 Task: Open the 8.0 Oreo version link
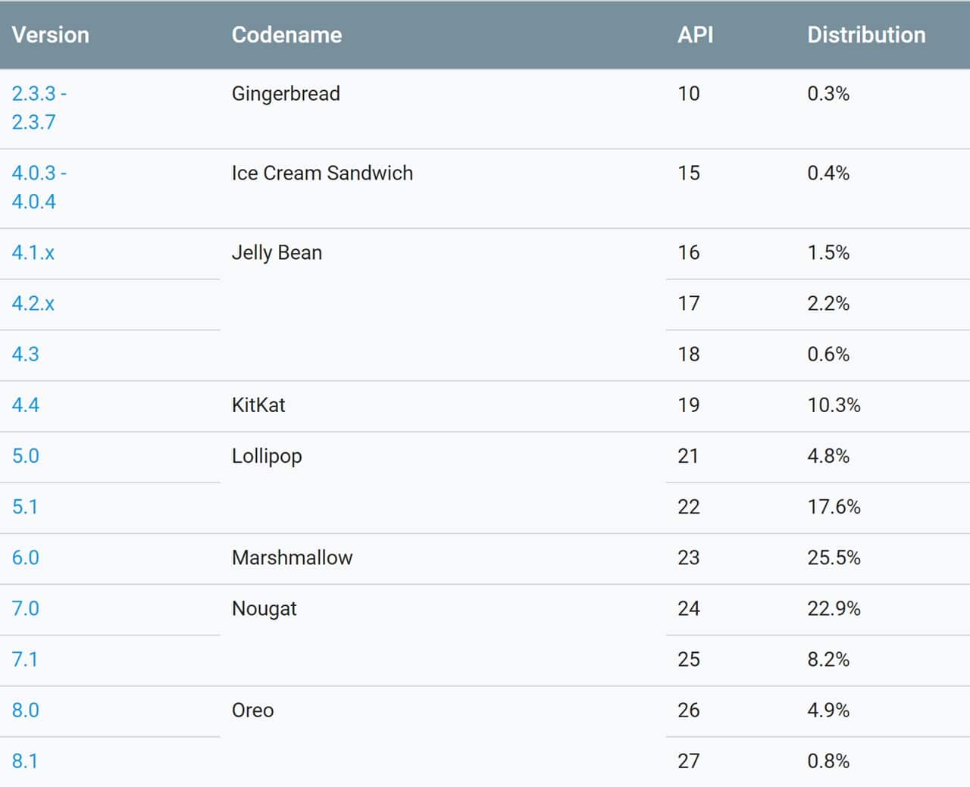(26, 709)
